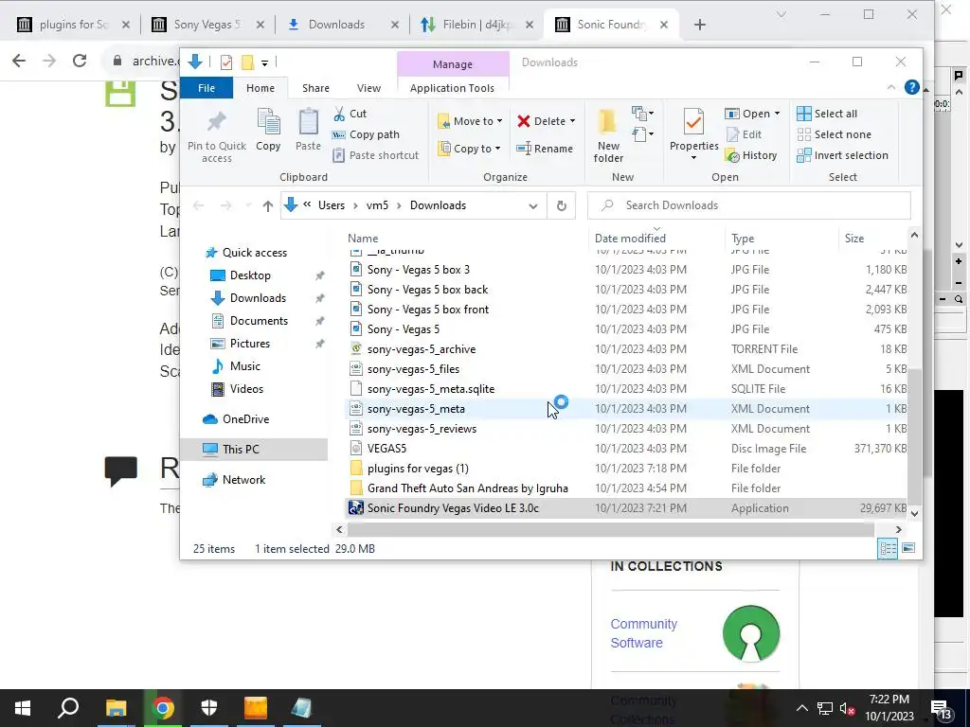This screenshot has width=970, height=727.
Task: Select Desktop in Quick access
Action: [x=250, y=275]
